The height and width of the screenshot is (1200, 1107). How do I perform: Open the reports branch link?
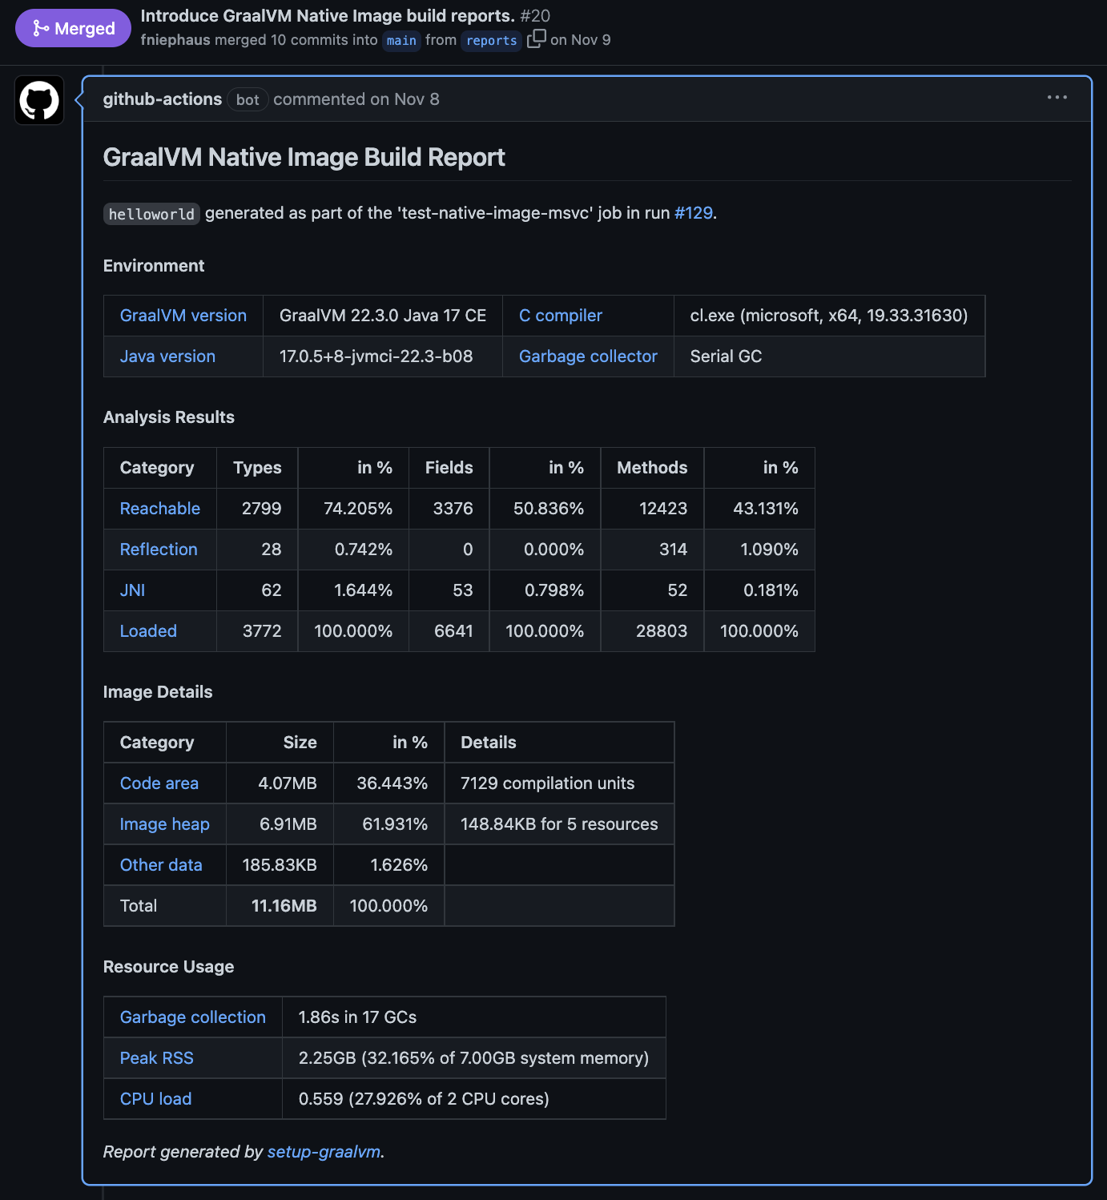click(491, 40)
